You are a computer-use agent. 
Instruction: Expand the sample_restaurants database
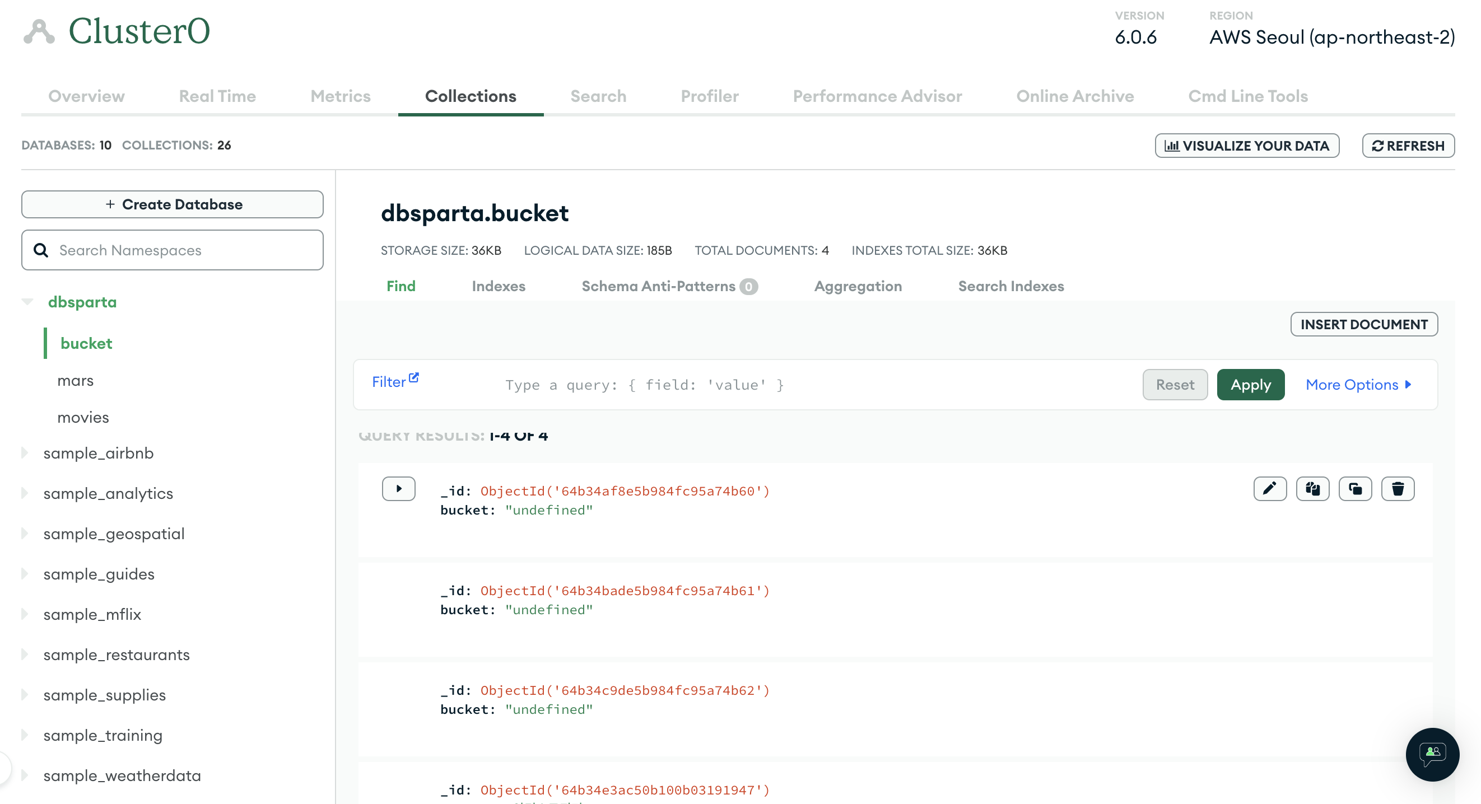click(25, 654)
